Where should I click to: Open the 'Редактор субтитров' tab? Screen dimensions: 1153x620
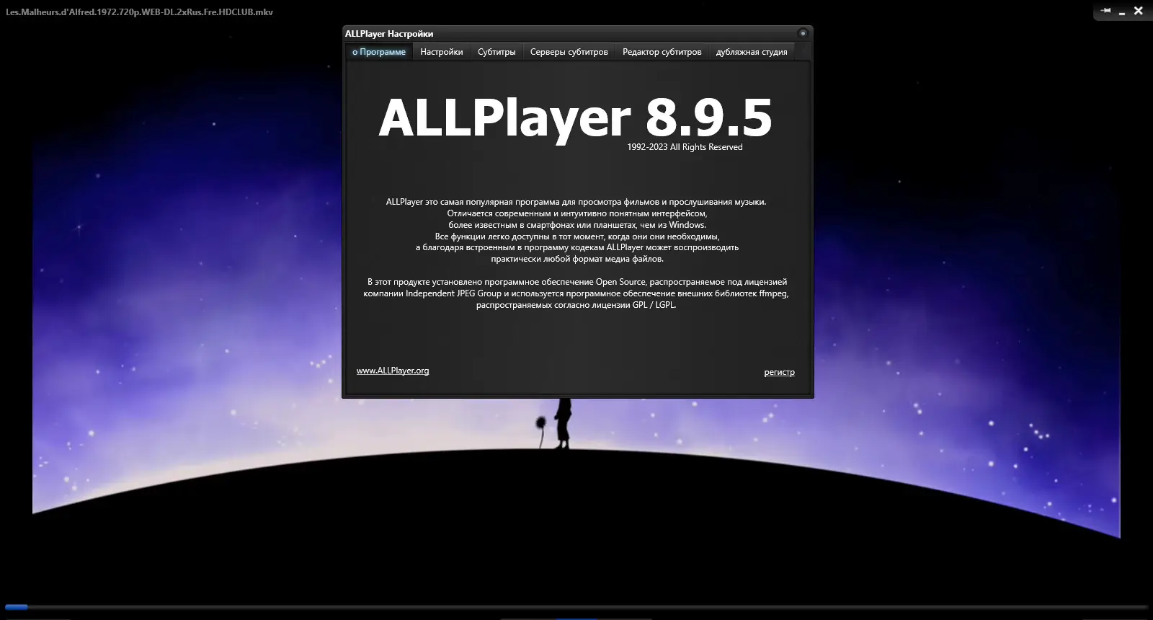tap(662, 52)
